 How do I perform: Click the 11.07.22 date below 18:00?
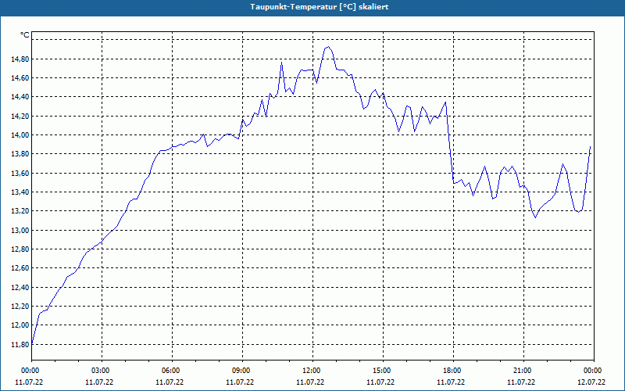click(x=451, y=382)
